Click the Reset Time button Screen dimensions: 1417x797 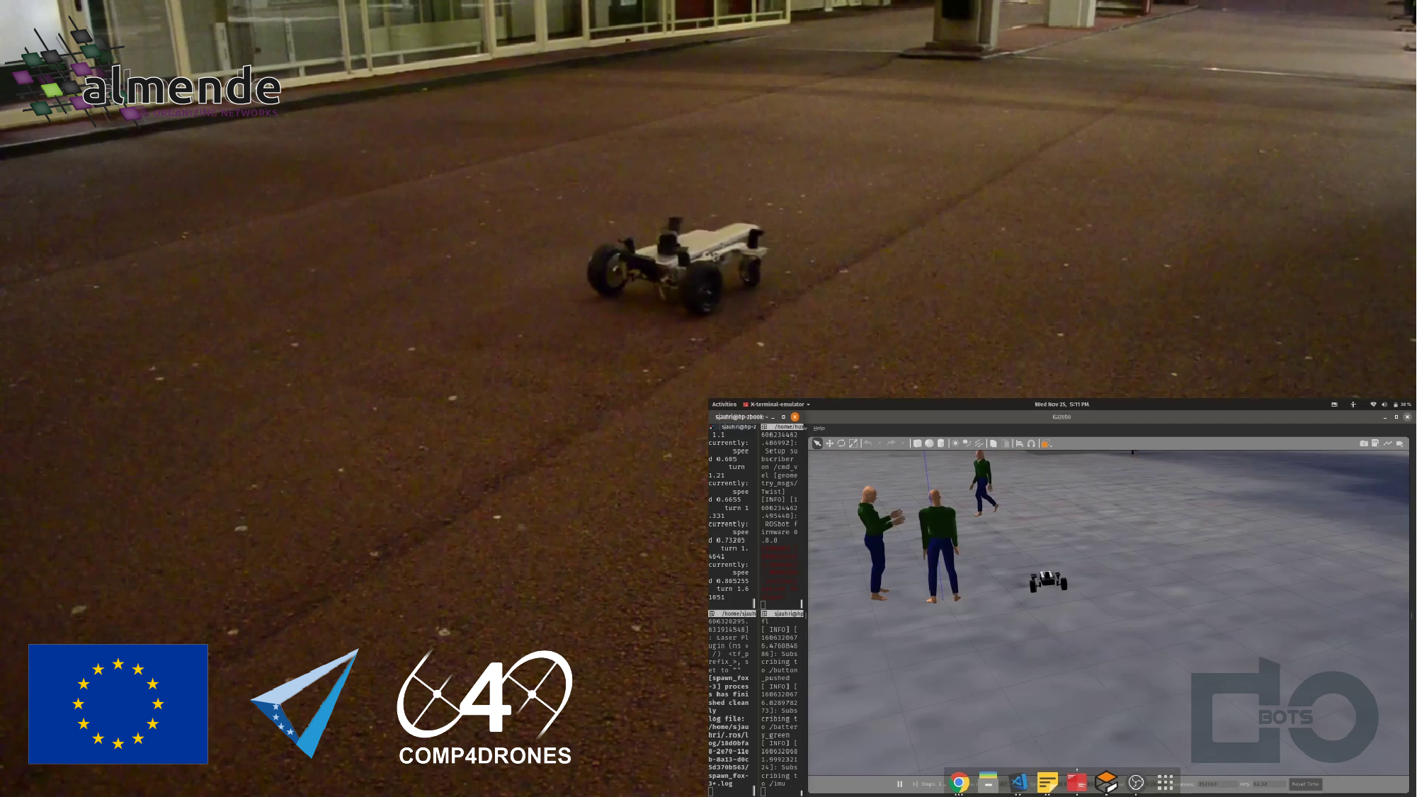click(x=1304, y=784)
